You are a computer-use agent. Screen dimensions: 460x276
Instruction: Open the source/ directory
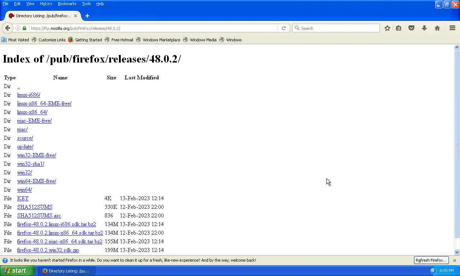[x=25, y=138]
